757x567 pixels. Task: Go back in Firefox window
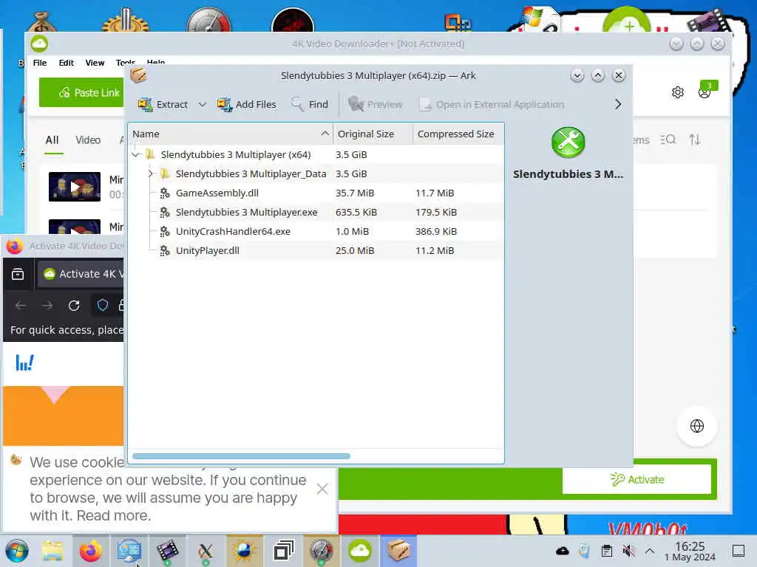pyautogui.click(x=20, y=305)
